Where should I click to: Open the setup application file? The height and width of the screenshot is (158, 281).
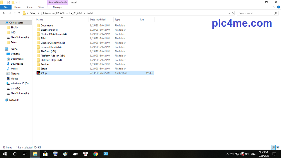pyautogui.click(x=44, y=73)
